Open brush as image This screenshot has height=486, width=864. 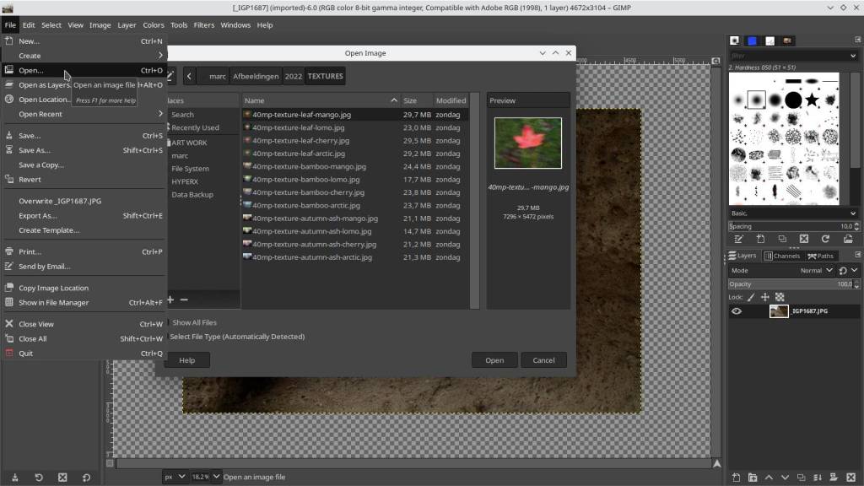click(847, 239)
